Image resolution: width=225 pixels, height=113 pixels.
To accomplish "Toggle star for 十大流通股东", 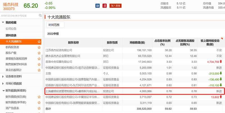I will coord(39,42).
